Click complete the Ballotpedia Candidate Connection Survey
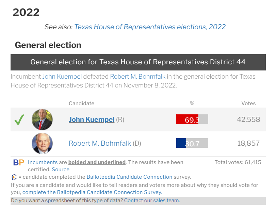278x209 pixels. coord(97,192)
